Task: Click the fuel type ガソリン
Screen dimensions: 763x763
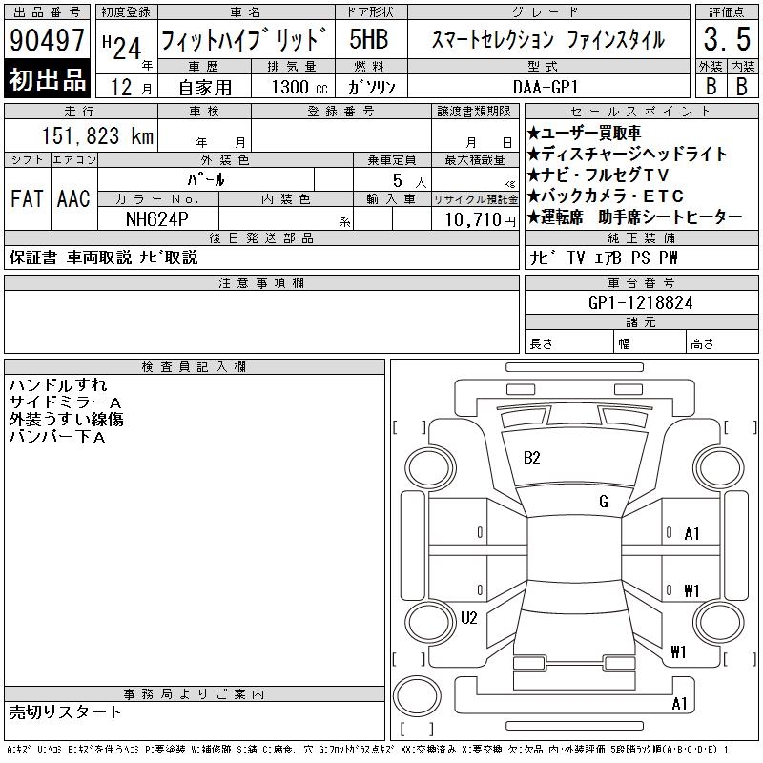Action: click(371, 87)
